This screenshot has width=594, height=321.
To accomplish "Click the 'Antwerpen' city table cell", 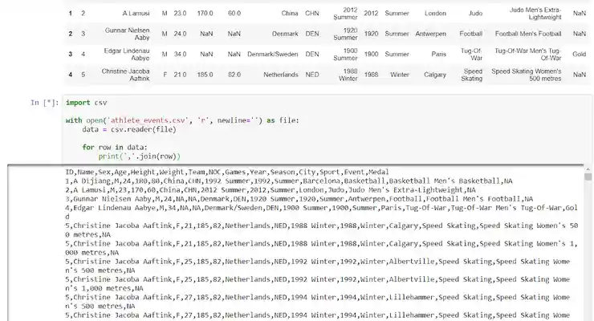I will (x=434, y=34).
